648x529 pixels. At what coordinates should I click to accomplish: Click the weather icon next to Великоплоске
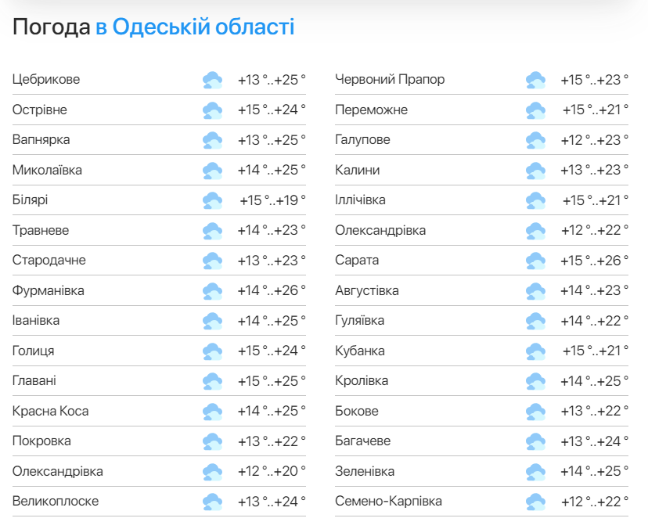(x=212, y=502)
